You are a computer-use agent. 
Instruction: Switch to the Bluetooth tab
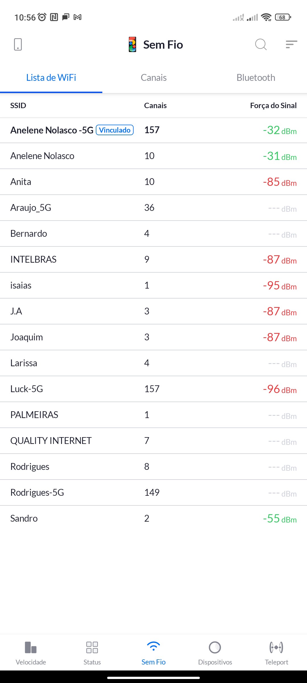(x=256, y=78)
